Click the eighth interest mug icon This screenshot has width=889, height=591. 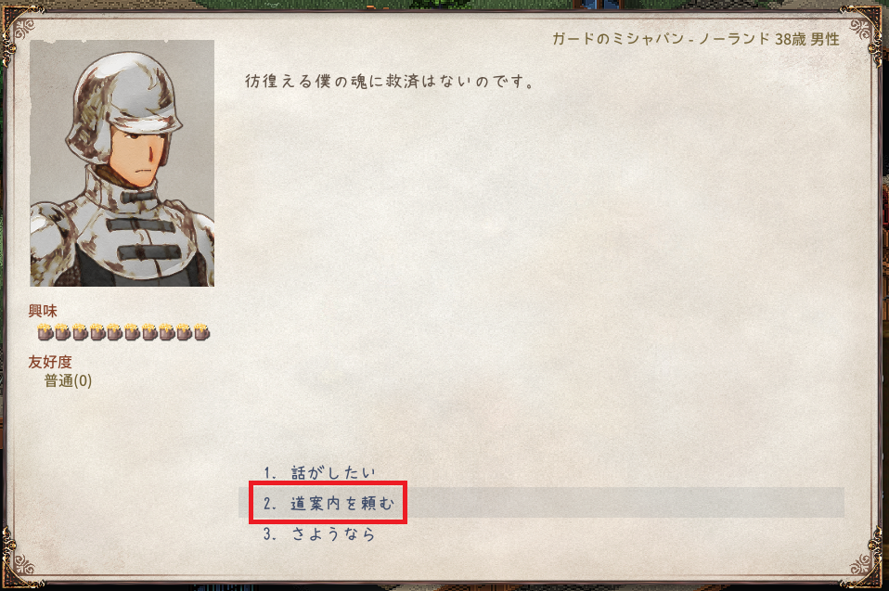click(x=167, y=332)
